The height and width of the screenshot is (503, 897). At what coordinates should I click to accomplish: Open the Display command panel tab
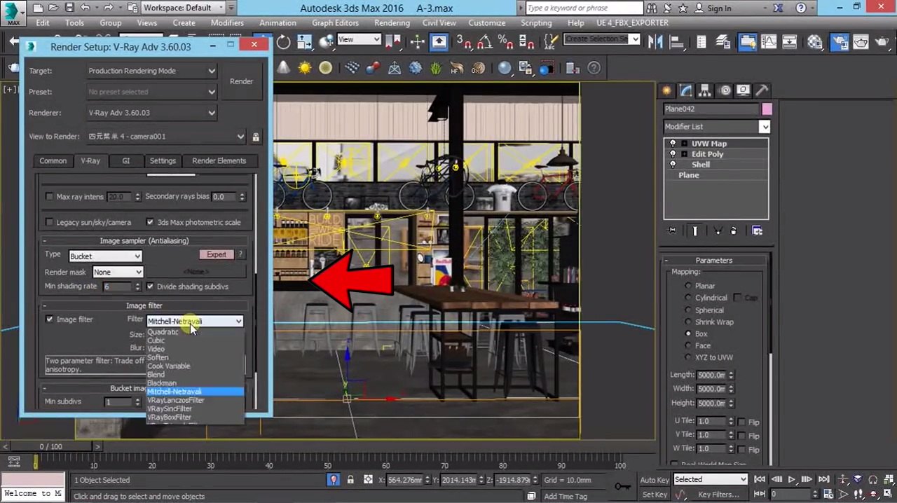pos(744,90)
